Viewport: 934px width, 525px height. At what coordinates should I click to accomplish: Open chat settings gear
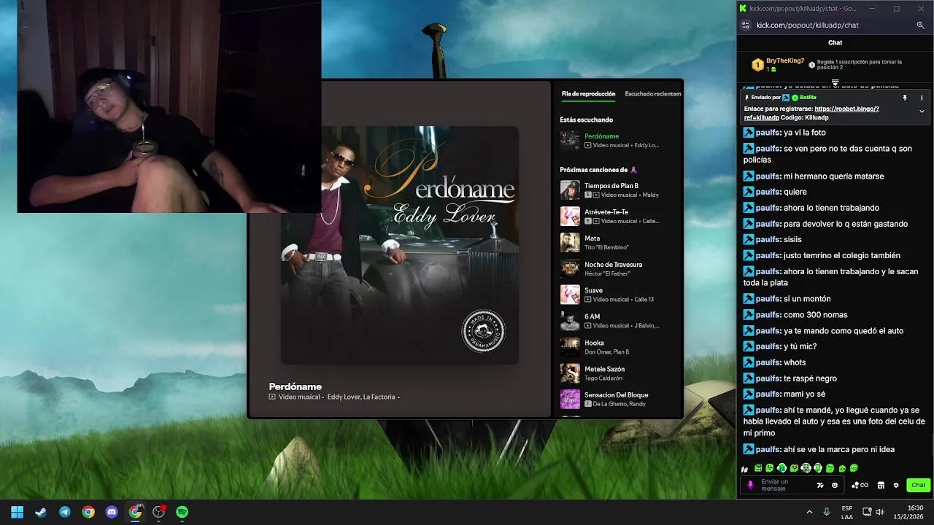pos(896,485)
